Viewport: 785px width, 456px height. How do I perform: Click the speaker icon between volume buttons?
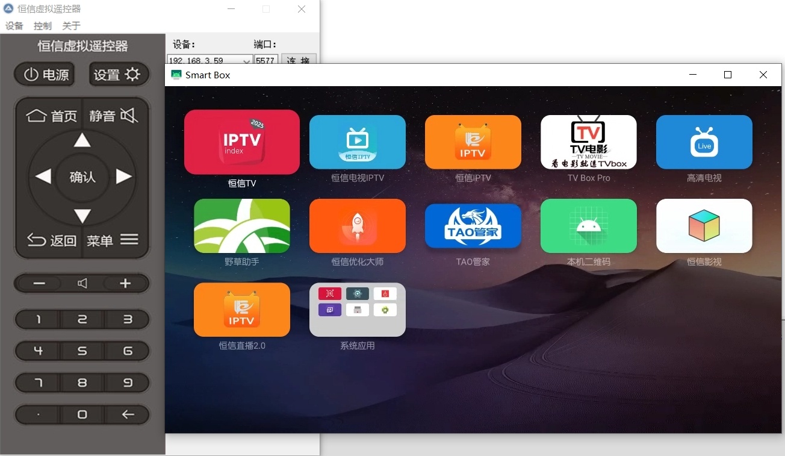coord(82,284)
